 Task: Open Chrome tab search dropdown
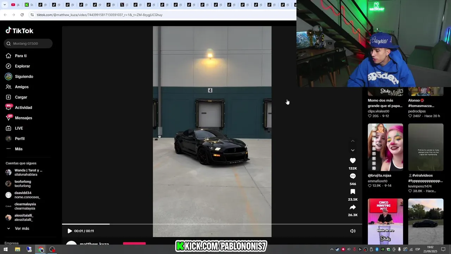5,5
